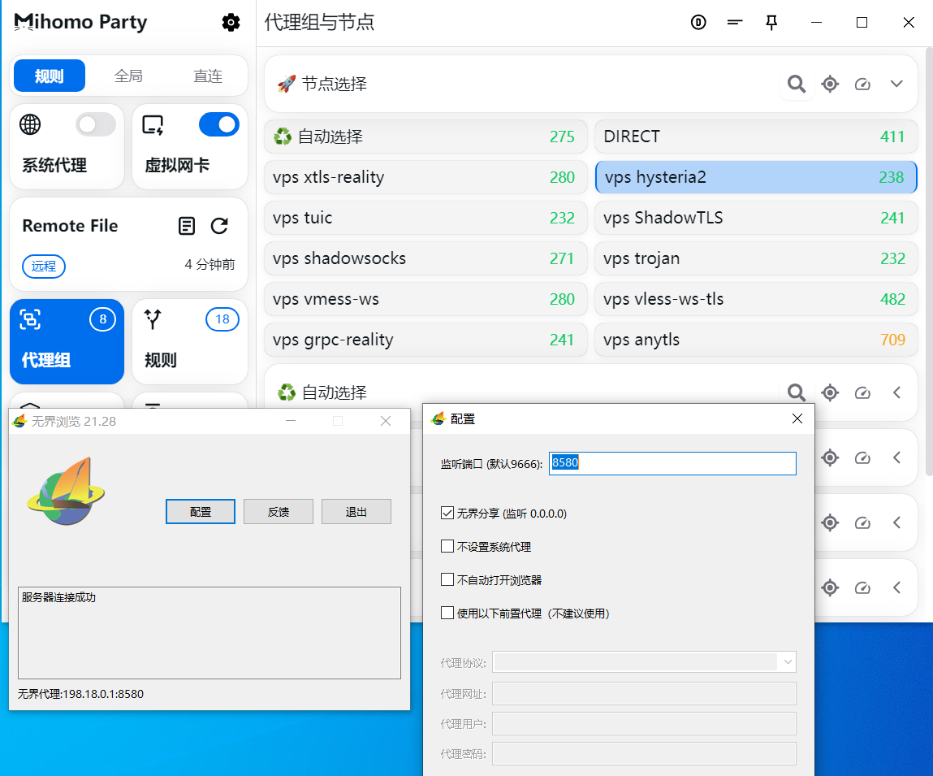This screenshot has height=776, width=933.
Task: Locate current node in 节点选择 group
Action: coord(829,84)
